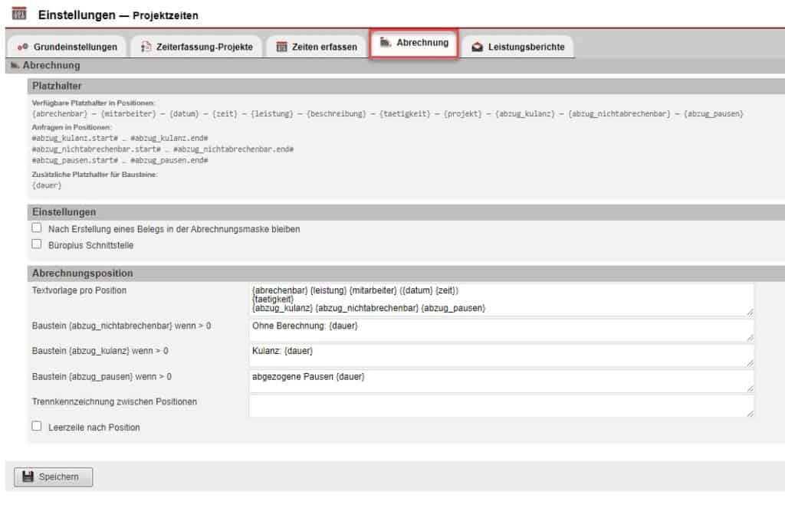Image resolution: width=785 pixels, height=511 pixels.
Task: Enable the Leerzeile nach Position option
Action: [x=36, y=427]
